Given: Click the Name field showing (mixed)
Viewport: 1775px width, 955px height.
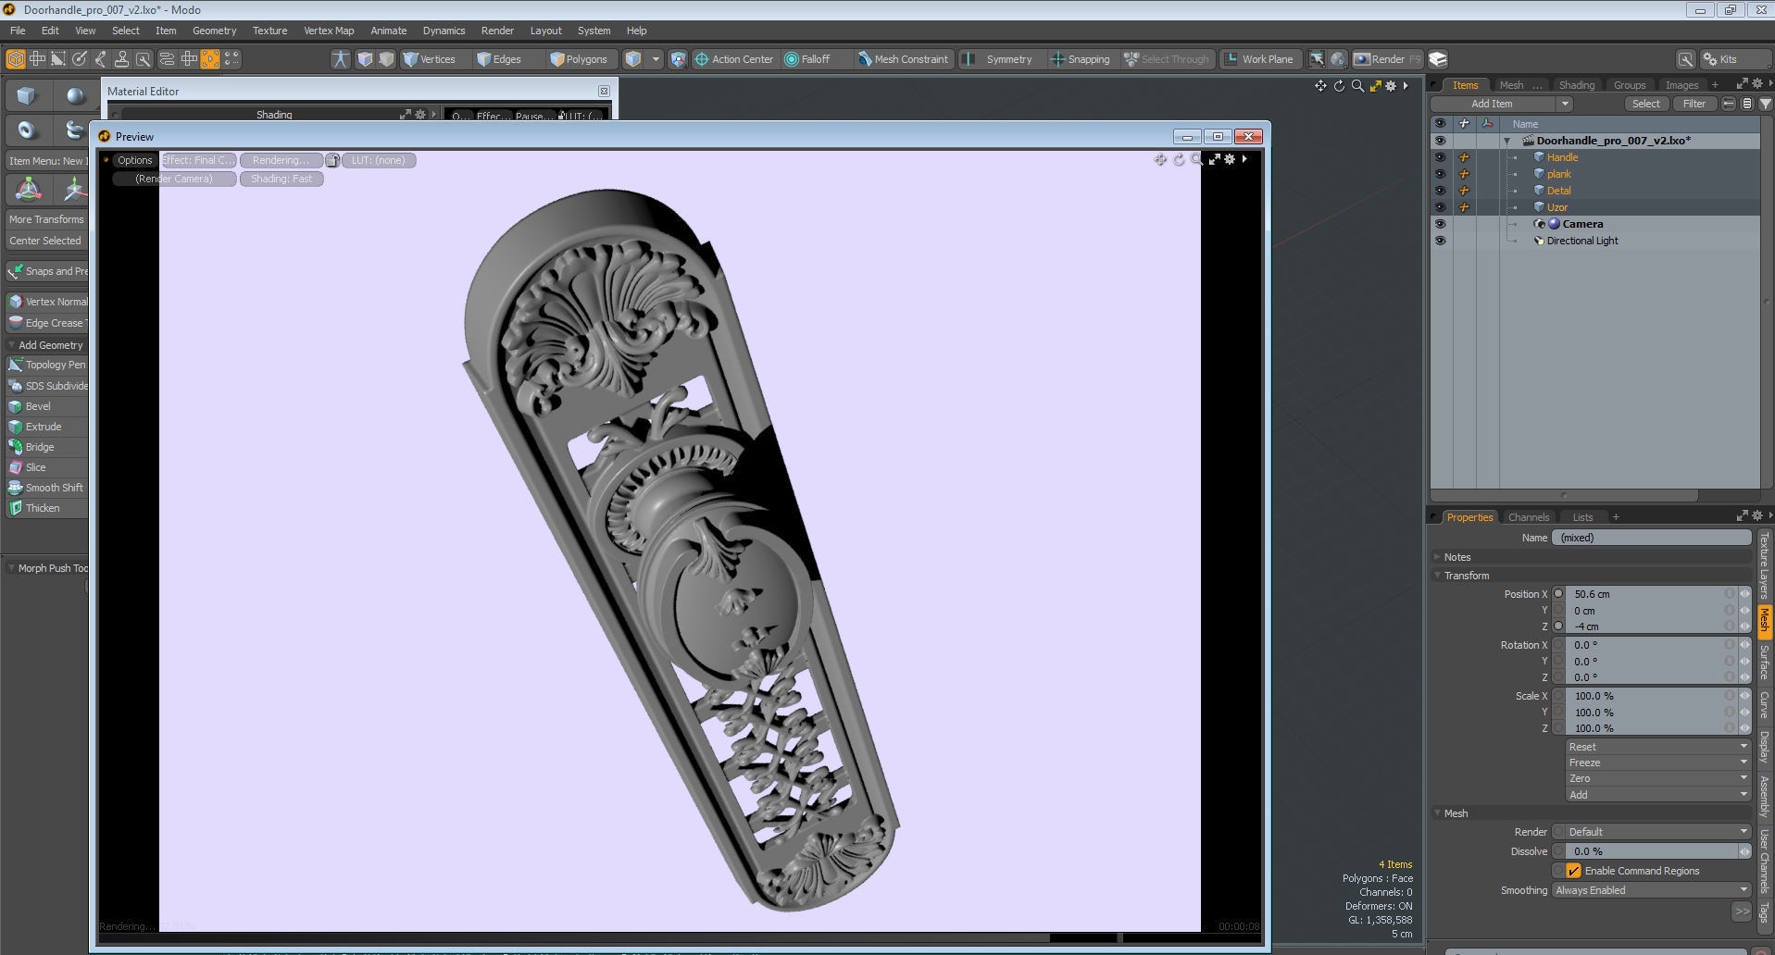Looking at the screenshot, I should point(1651,538).
